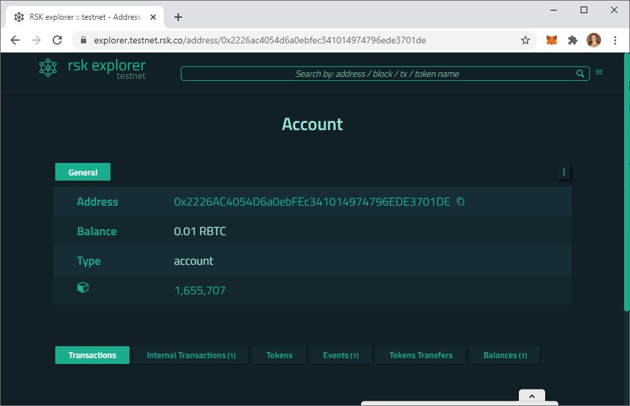Click the address link 0x2226AC4054D6...
The height and width of the screenshot is (406, 630).
(312, 202)
